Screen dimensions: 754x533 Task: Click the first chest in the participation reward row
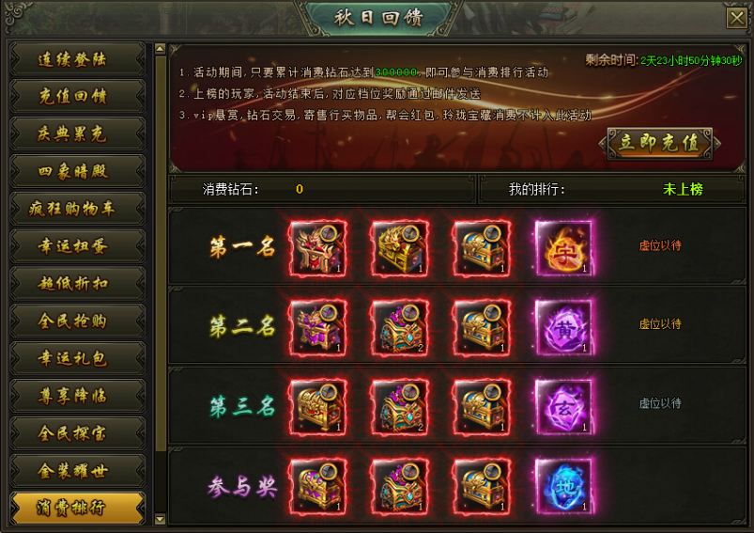pyautogui.click(x=318, y=485)
